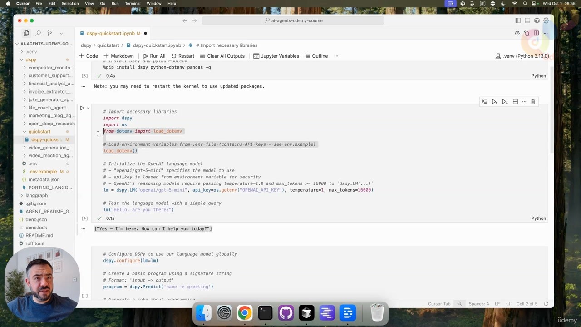Open Jupyter Variables panel
The height and width of the screenshot is (327, 581).
[276, 56]
